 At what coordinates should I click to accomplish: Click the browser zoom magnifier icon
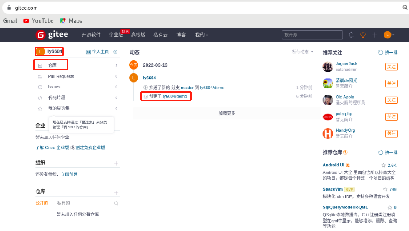405,8
